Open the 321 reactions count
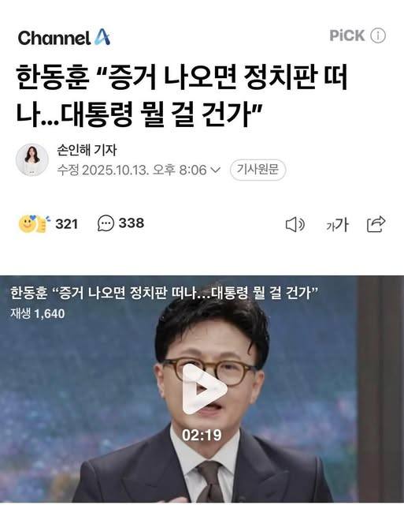 point(66,224)
